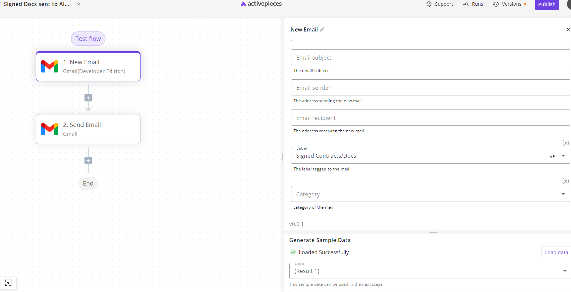The width and height of the screenshot is (571, 292).
Task: Click the Loaded Successfully check icon
Action: (x=293, y=252)
